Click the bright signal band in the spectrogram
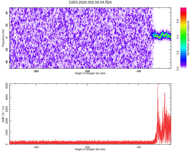This screenshot has height=152, width=190. click(161, 35)
